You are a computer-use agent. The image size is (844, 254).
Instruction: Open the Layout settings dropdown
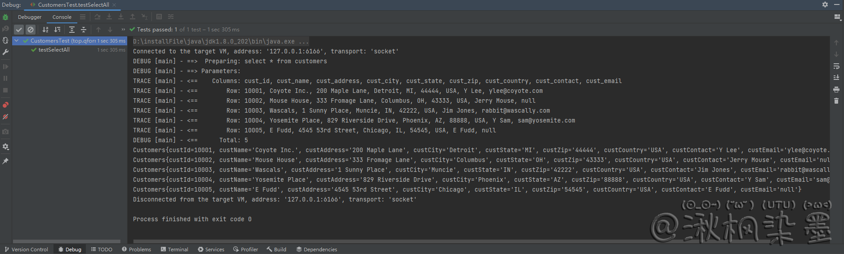point(837,17)
